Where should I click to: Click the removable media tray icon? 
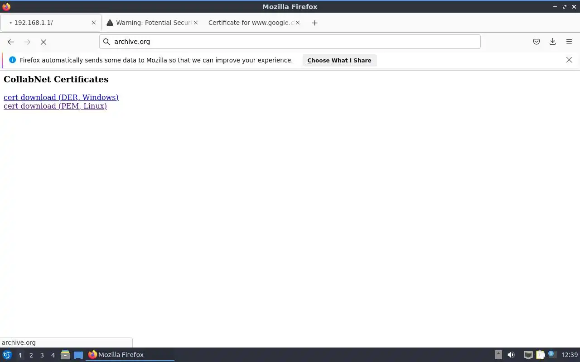coord(498,355)
